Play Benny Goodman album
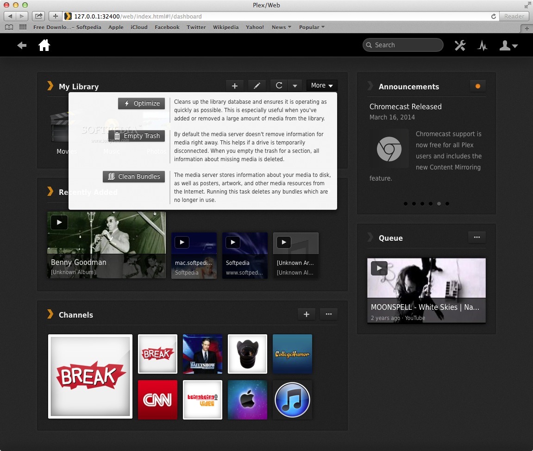Viewport: 533px width, 451px height. pyautogui.click(x=59, y=222)
